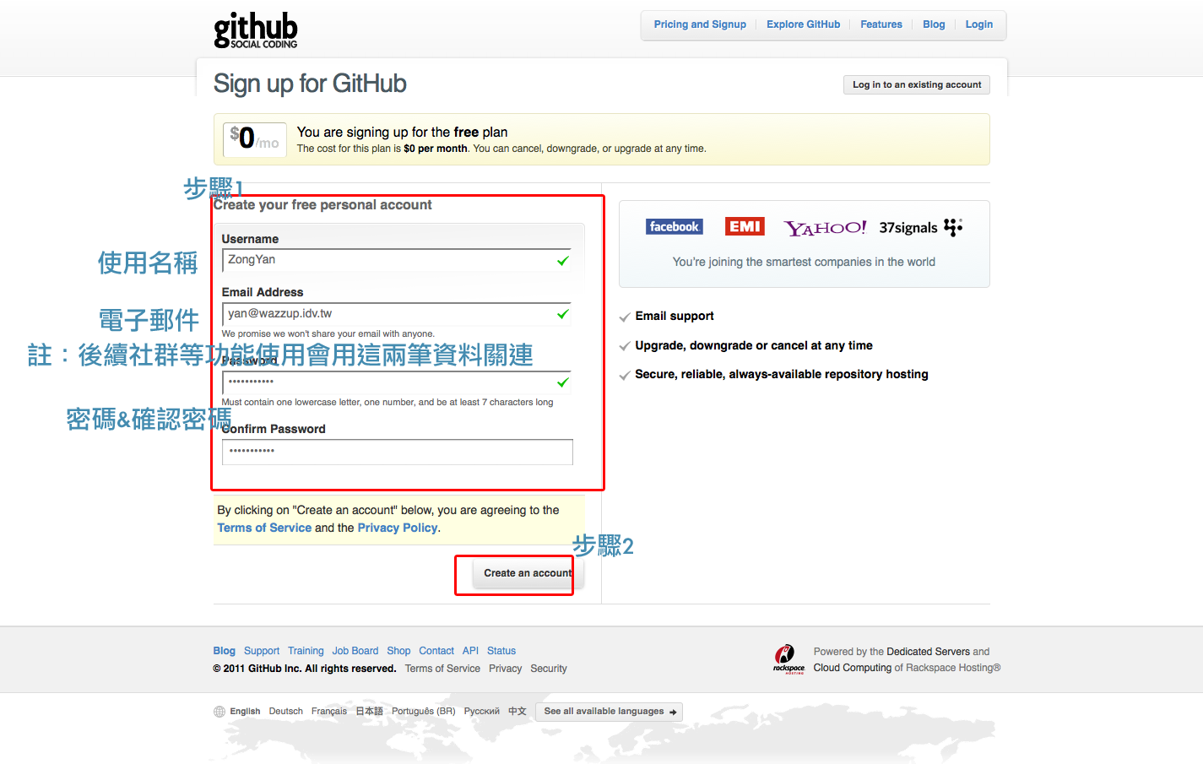Viewport: 1203px width, 764px height.
Task: Open See all available languages
Action: [610, 712]
